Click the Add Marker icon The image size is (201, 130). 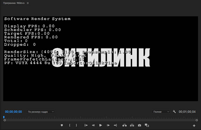[62, 125]
